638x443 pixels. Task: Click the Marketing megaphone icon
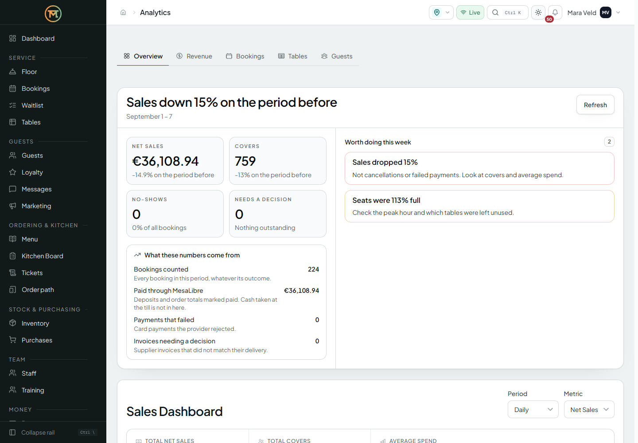tap(13, 206)
